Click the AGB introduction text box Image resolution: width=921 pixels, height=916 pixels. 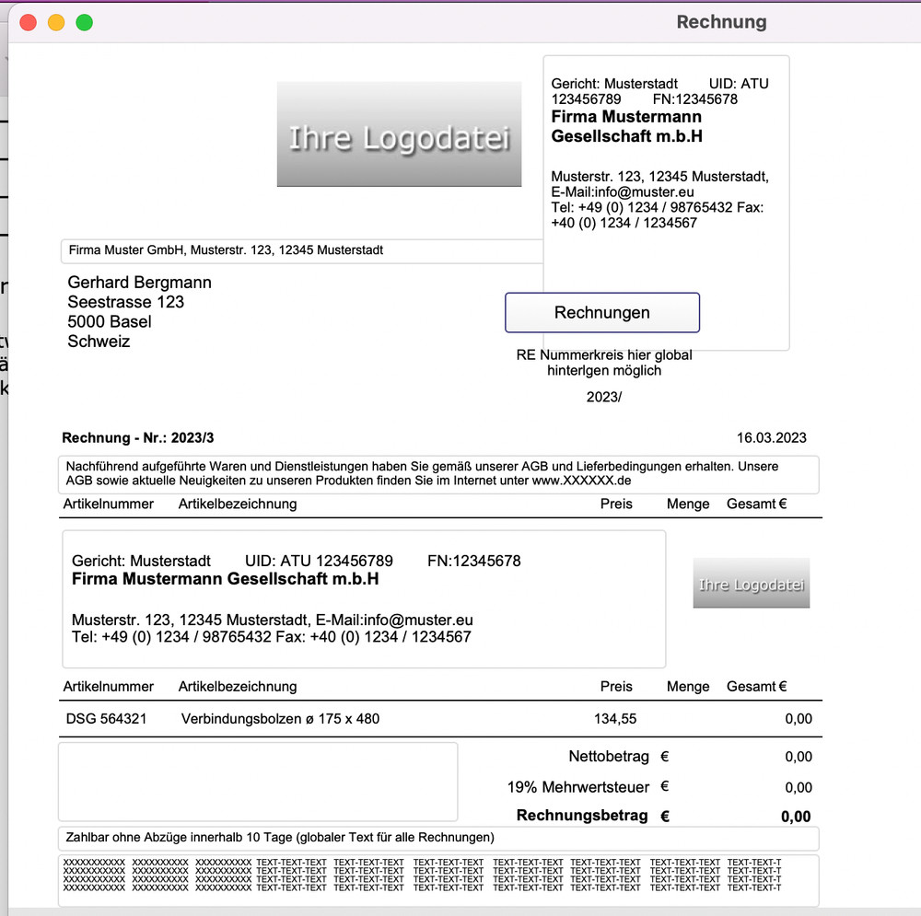tap(439, 474)
